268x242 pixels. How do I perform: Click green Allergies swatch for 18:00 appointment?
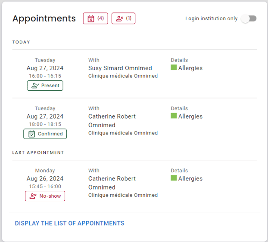coord(174,116)
